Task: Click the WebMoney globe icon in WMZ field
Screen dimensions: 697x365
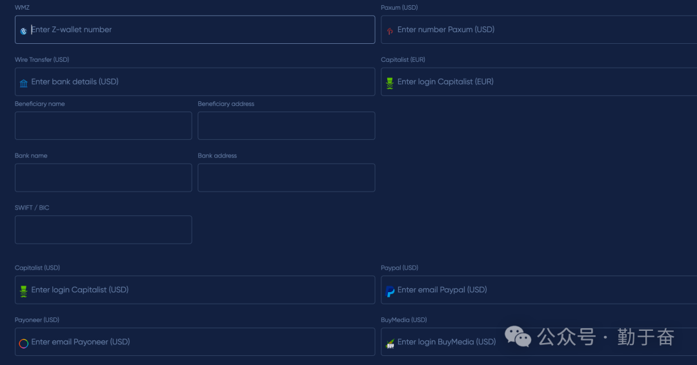Action: (24, 31)
